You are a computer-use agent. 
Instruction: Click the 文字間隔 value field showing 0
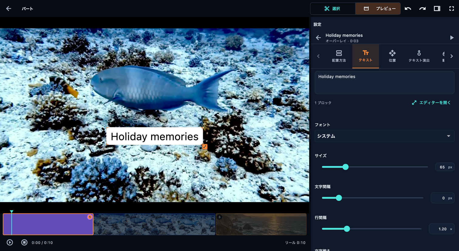pyautogui.click(x=443, y=198)
